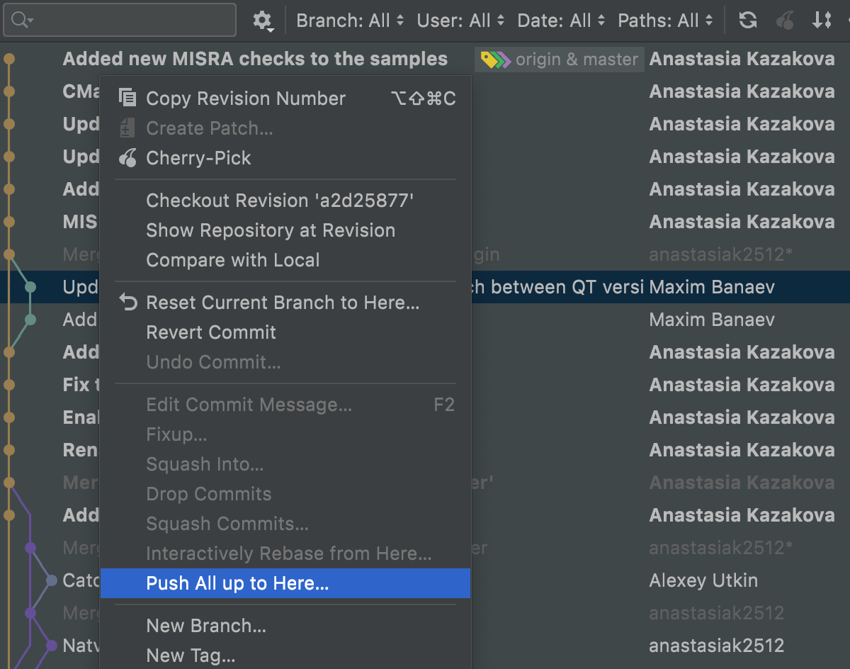Viewport: 850px width, 669px height.
Task: Select Reset Current Branch to Here...
Action: 285,303
